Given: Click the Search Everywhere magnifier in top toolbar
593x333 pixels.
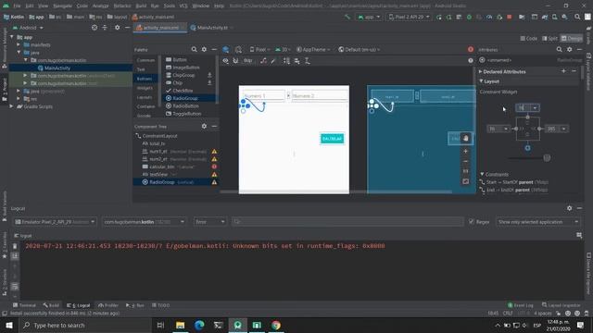Looking at the screenshot, I should [x=577, y=17].
